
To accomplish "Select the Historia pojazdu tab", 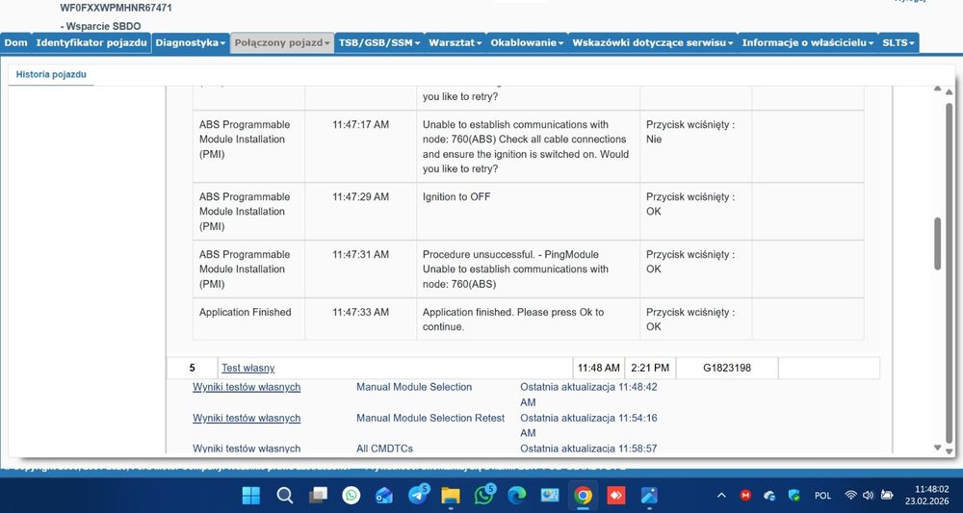I will point(51,75).
